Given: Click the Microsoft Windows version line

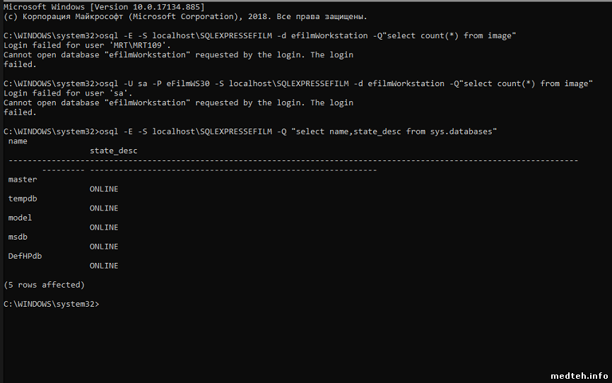Looking at the screenshot, I should click(x=104, y=6).
